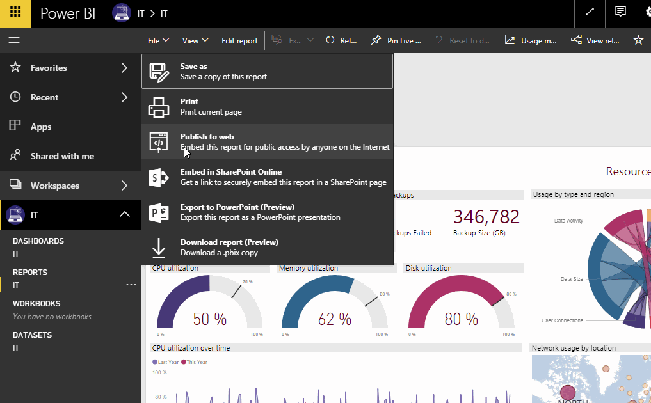Open the View dropdown menu
The width and height of the screenshot is (651, 403).
(195, 40)
